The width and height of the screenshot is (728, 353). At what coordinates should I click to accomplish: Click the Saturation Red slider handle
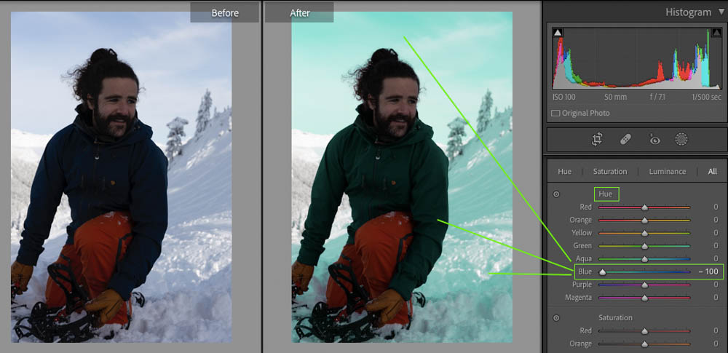click(x=644, y=332)
